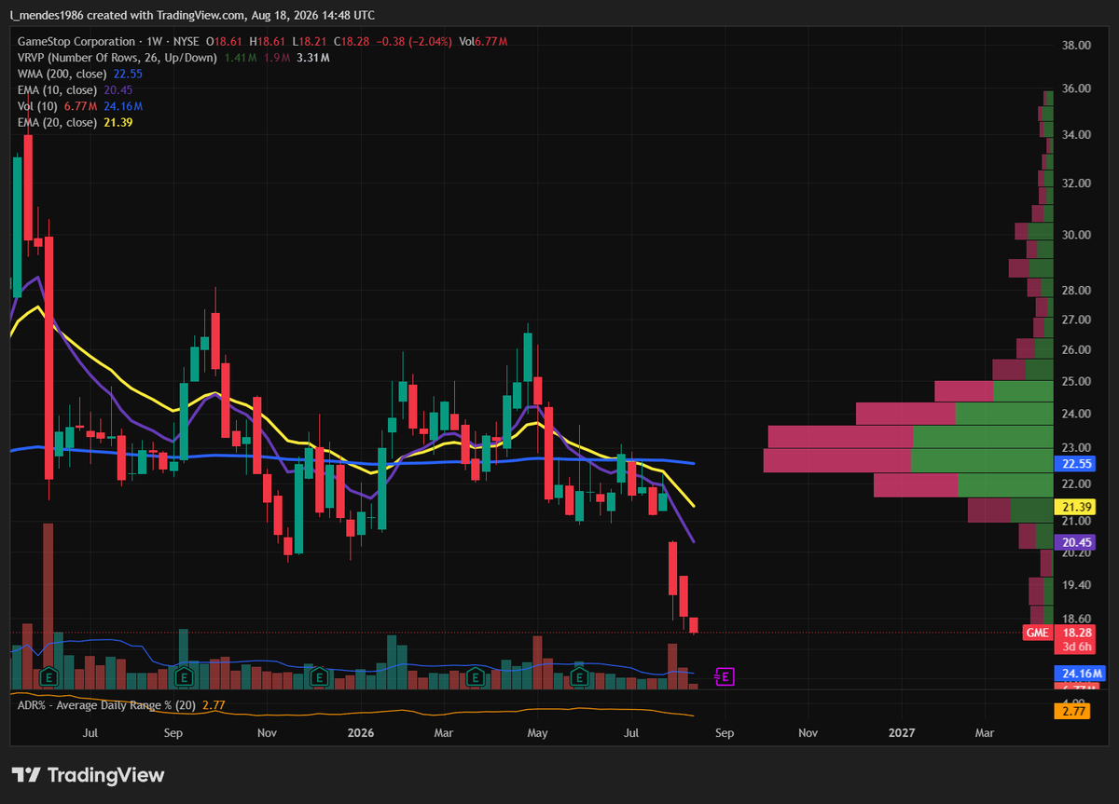The height and width of the screenshot is (804, 1119).
Task: Click the red GME symbol label
Action: click(1038, 633)
